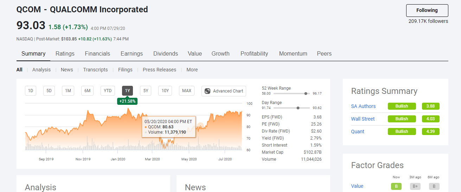Filter by Transcripts
The height and width of the screenshot is (192, 461).
95,70
